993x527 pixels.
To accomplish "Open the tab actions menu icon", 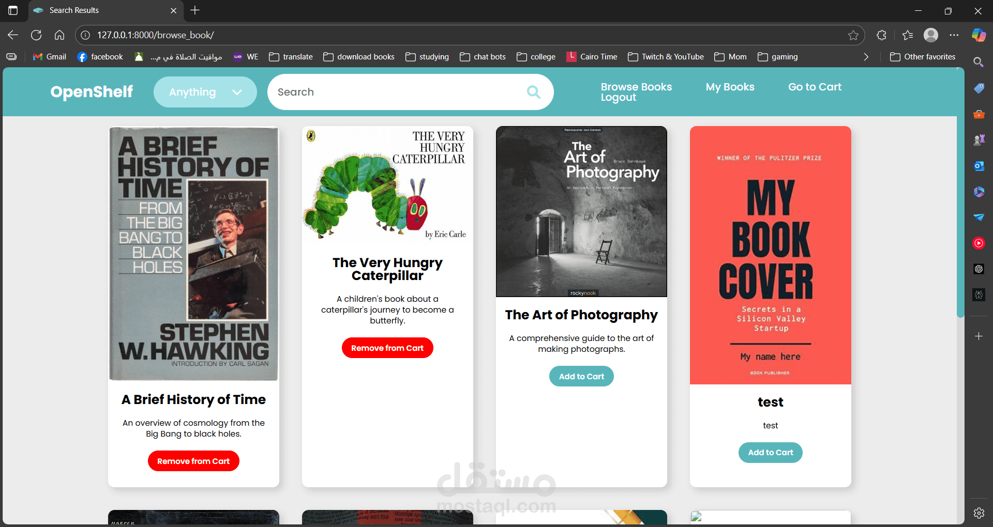I will [13, 10].
